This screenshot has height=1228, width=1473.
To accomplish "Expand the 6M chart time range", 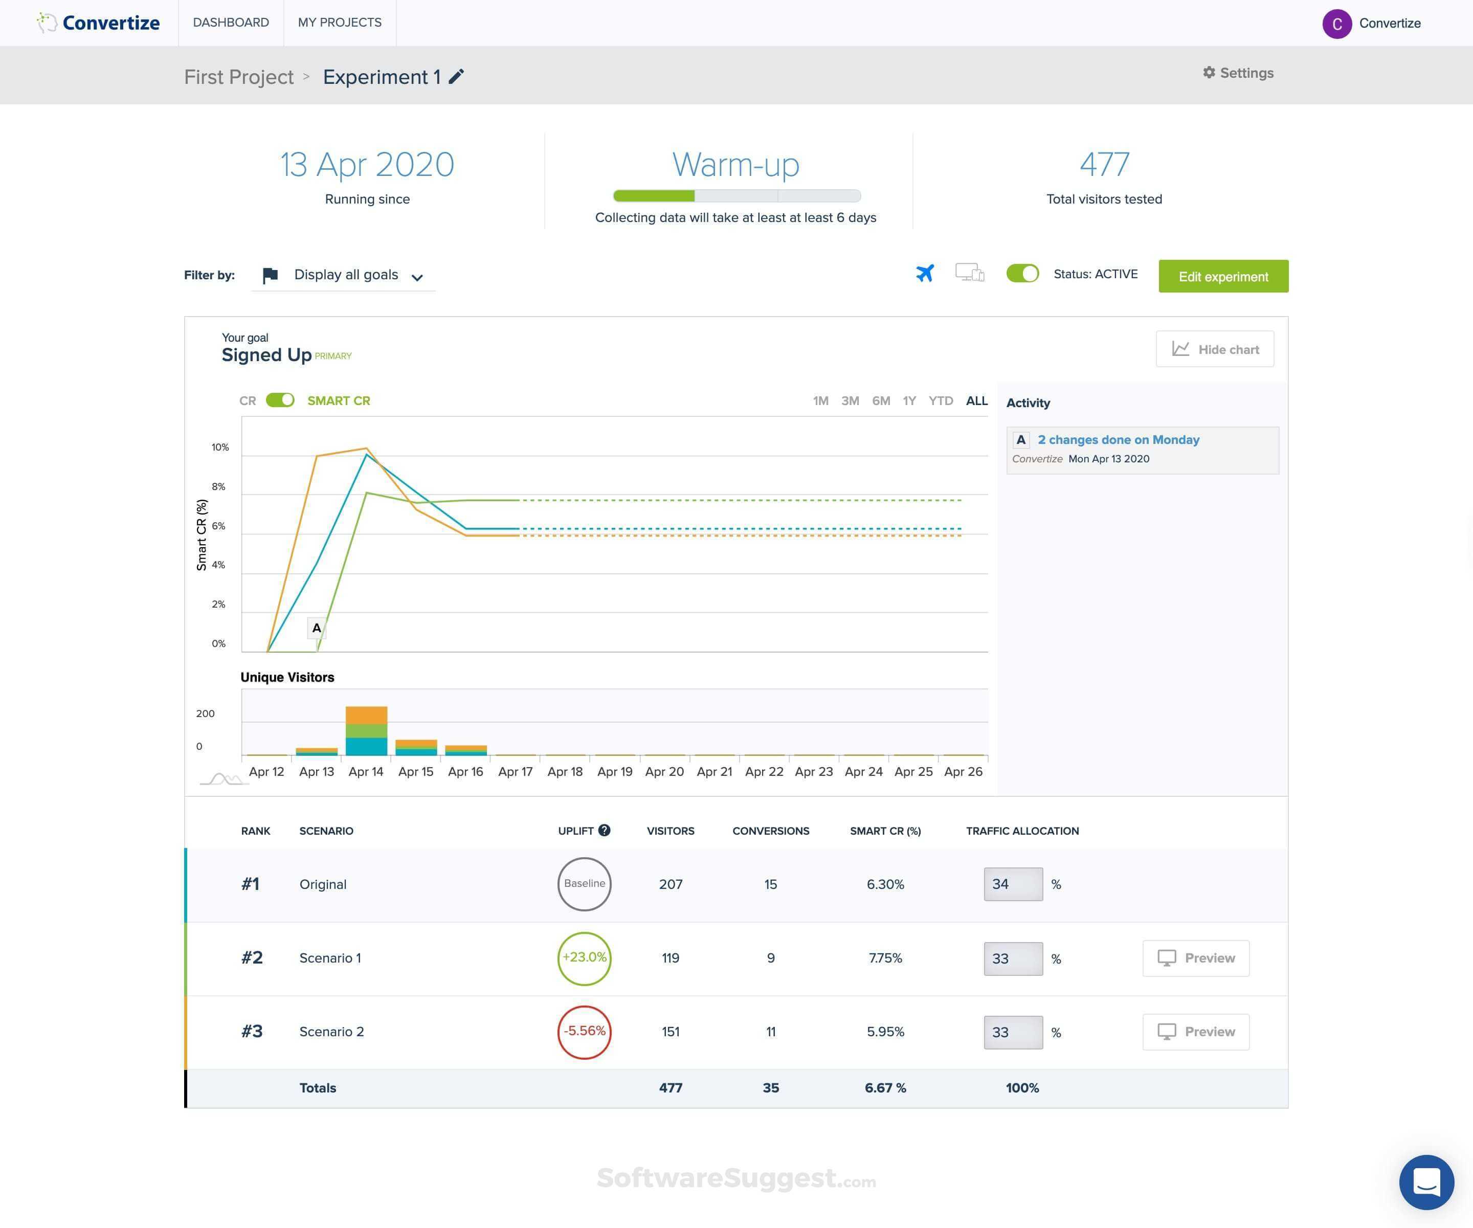I will tap(881, 400).
